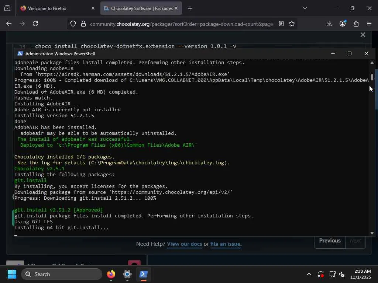Click 'Installing version 51.2.1.5' line
Image resolution: width=378 pixels, height=283 pixels.
coord(54,115)
